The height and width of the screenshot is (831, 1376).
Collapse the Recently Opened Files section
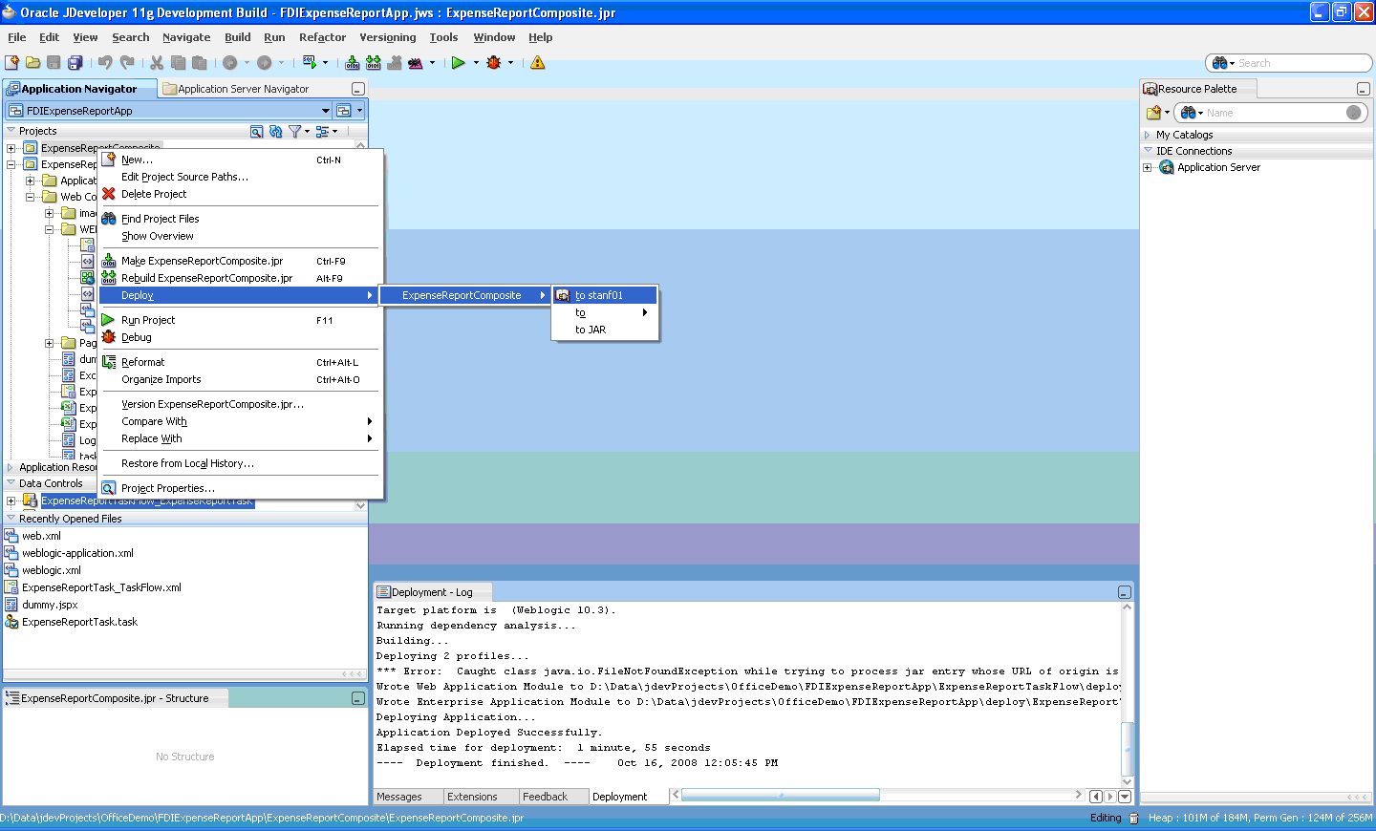pos(11,519)
